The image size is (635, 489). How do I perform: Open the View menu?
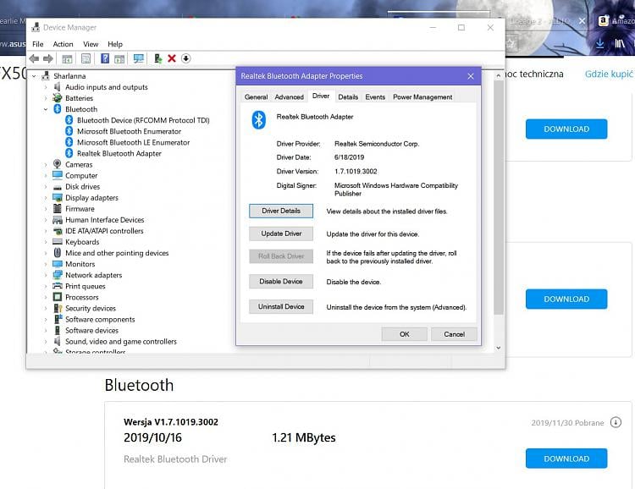(x=91, y=44)
